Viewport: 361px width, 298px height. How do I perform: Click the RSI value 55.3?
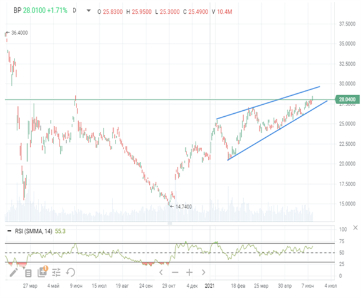coord(60,231)
